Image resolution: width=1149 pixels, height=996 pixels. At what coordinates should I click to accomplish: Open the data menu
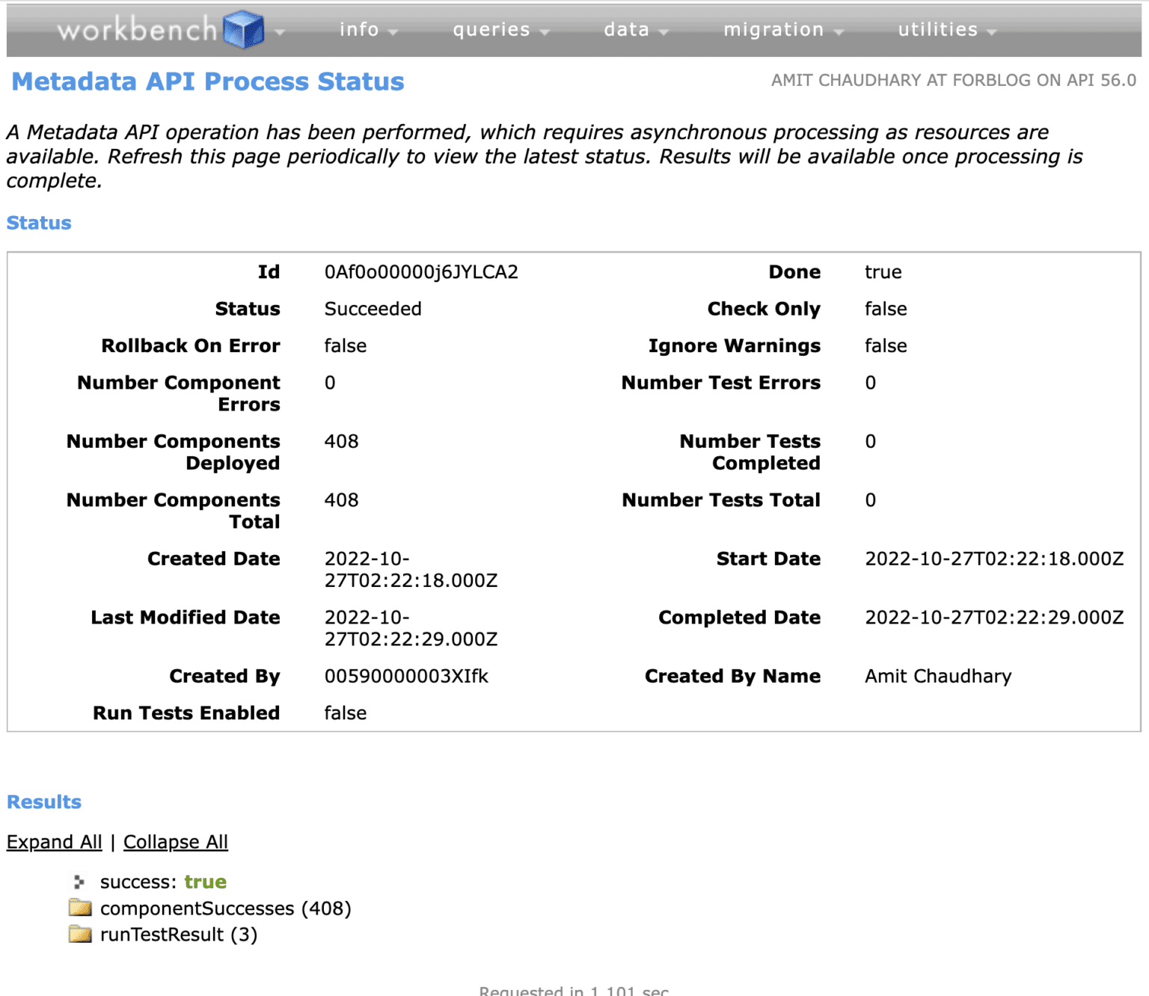tap(627, 30)
